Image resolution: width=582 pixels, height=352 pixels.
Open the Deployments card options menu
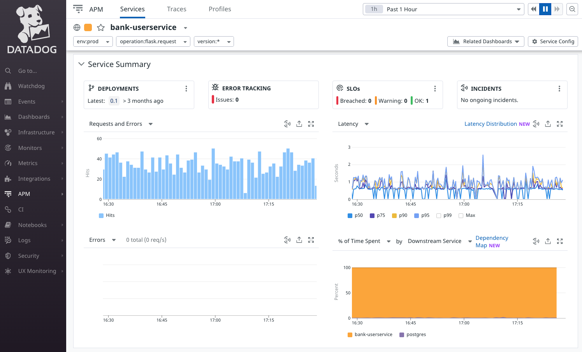point(186,88)
